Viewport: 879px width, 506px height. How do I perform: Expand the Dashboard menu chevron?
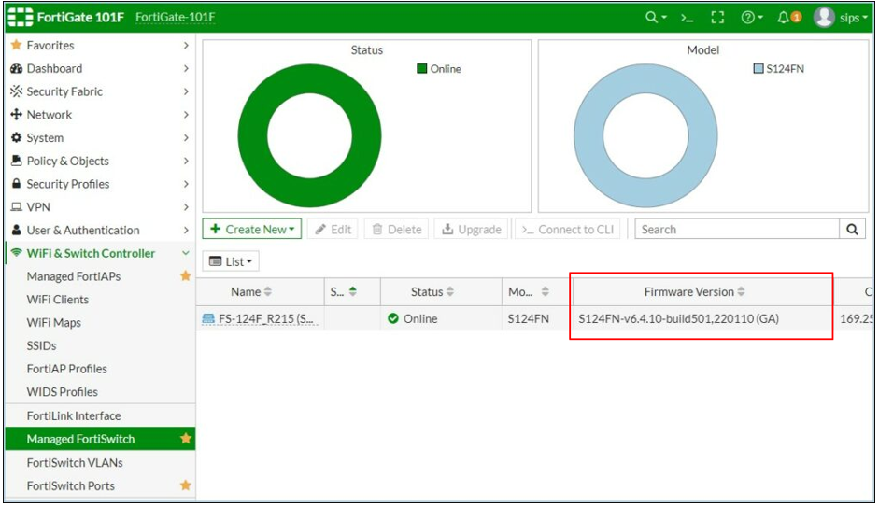(x=186, y=68)
